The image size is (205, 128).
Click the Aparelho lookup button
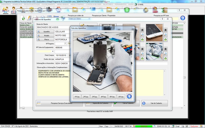point(45,31)
